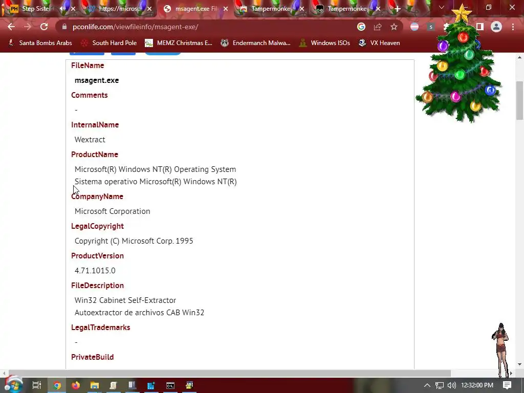Screen dimensions: 524x393
Task: Open File Explorer from the taskbar
Action: 95,385
